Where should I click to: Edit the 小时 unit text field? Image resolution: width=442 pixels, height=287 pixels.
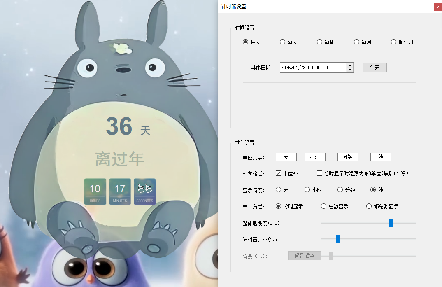pyautogui.click(x=315, y=157)
